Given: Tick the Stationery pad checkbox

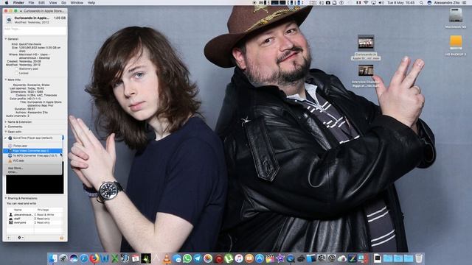Looking at the screenshot, I should pos(16,68).
